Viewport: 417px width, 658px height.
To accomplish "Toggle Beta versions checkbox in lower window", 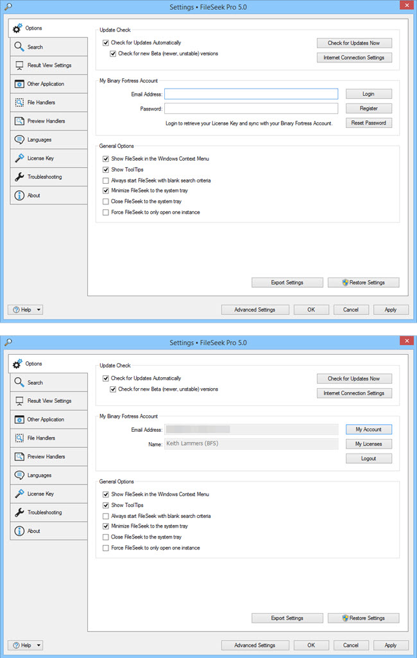I will point(113,389).
